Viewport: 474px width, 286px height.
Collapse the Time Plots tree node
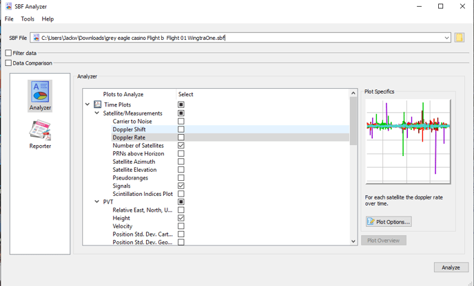click(x=87, y=105)
